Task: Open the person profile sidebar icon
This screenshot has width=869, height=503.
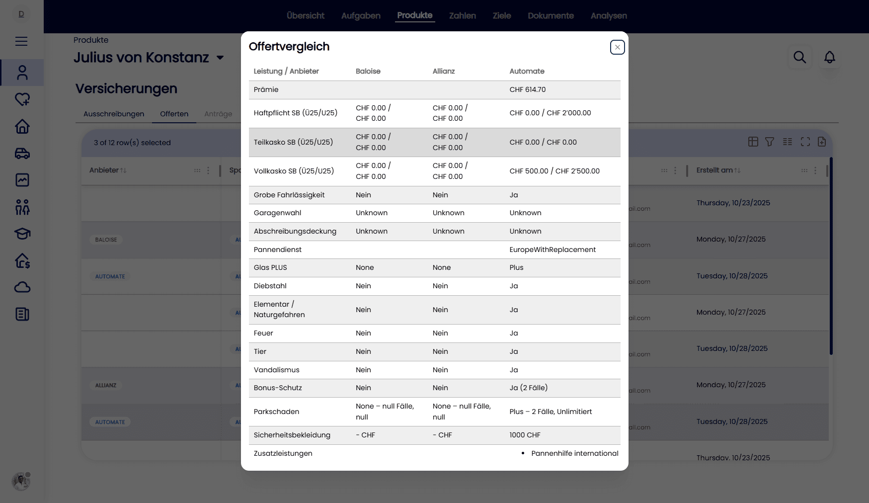Action: coord(22,73)
